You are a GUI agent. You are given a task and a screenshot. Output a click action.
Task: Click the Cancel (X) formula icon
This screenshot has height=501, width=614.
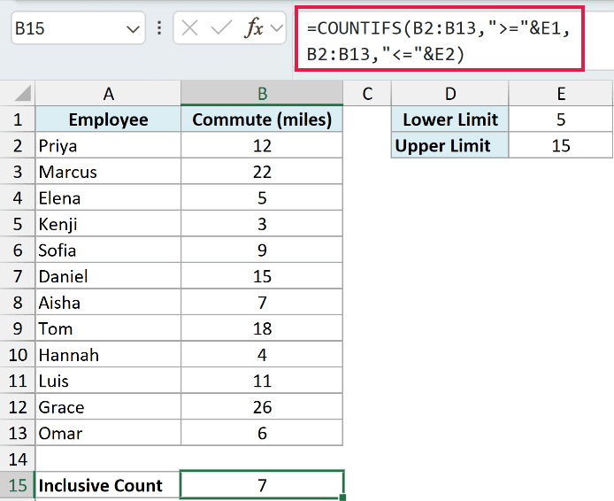190,28
